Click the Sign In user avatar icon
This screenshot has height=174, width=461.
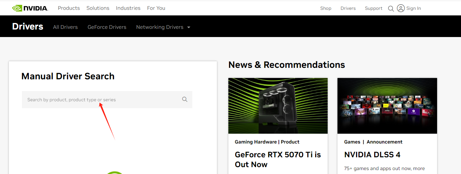[400, 8]
